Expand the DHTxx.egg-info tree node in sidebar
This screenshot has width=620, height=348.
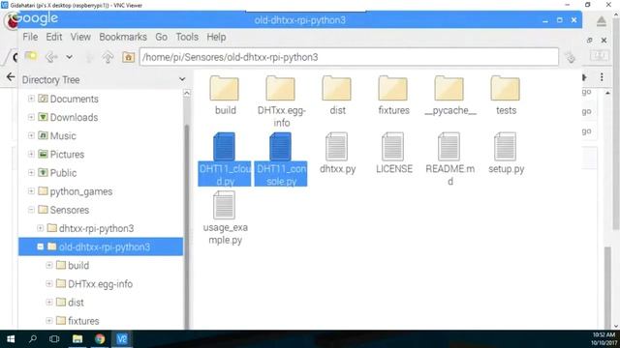point(49,283)
